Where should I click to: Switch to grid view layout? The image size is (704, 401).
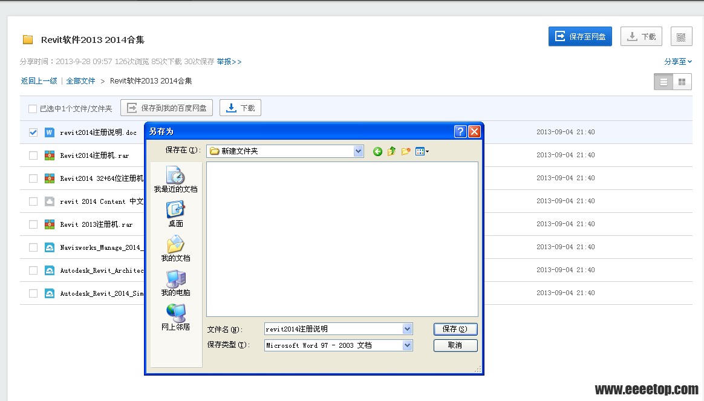(x=682, y=82)
